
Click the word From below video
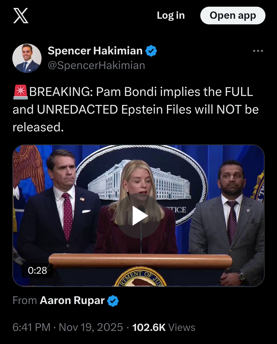tap(25, 301)
